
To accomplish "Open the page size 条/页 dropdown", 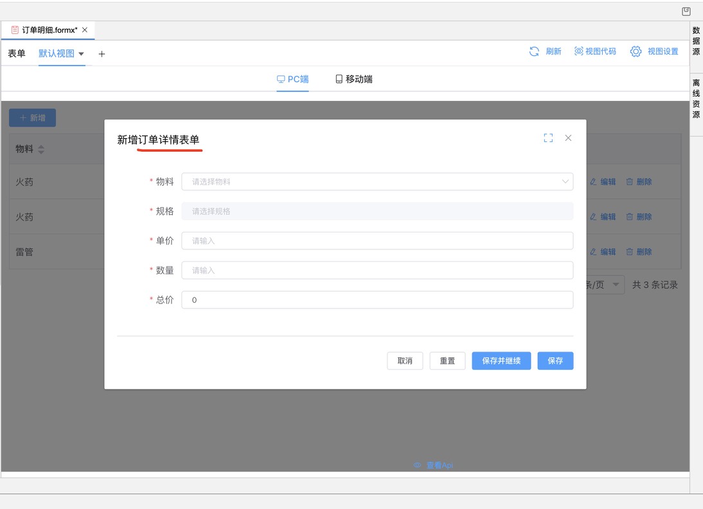I will point(616,285).
